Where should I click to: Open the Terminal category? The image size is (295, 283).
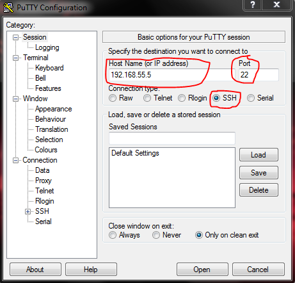click(x=36, y=58)
